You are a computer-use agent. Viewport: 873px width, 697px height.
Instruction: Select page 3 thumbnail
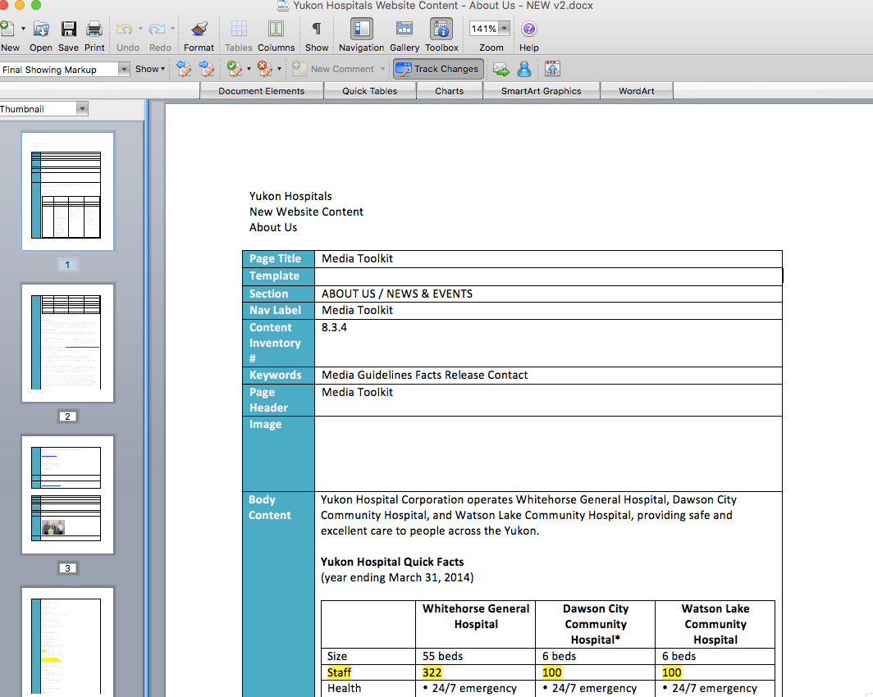coord(67,495)
